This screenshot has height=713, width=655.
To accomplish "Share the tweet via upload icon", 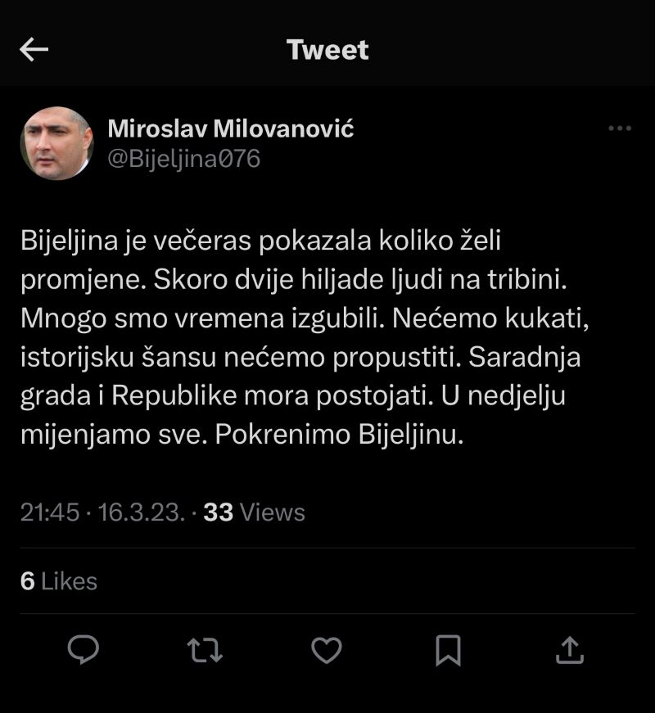I will 570,651.
